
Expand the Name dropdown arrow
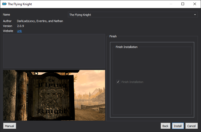pyautogui.click(x=195, y=15)
